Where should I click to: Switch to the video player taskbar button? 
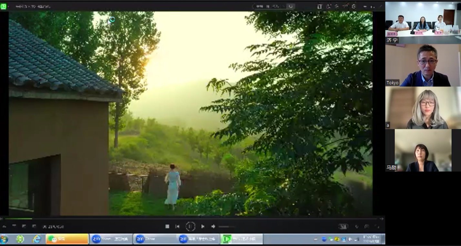pos(241,239)
